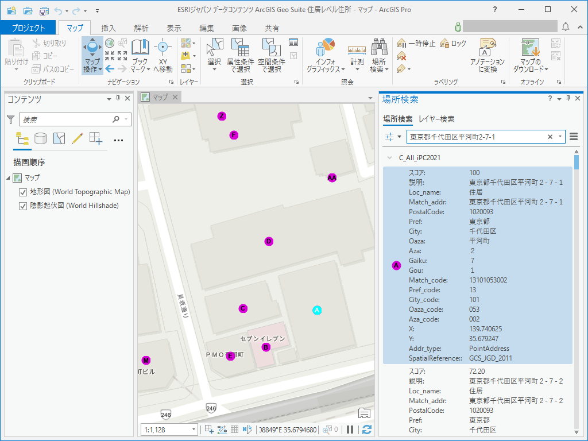
Task: Click the ロック labeling button
Action: point(453,43)
